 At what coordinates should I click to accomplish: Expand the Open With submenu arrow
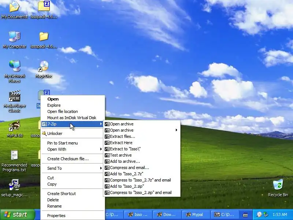(x=101, y=149)
